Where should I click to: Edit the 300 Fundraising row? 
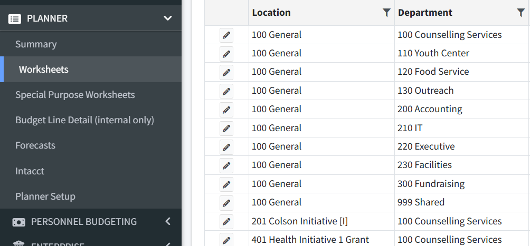(x=226, y=184)
